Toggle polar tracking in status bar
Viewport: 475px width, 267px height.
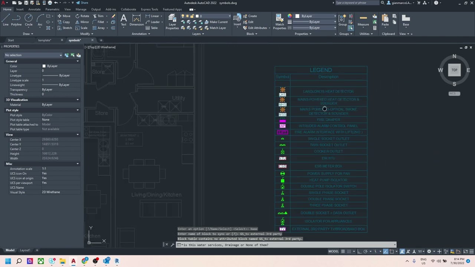pyautogui.click(x=366, y=251)
